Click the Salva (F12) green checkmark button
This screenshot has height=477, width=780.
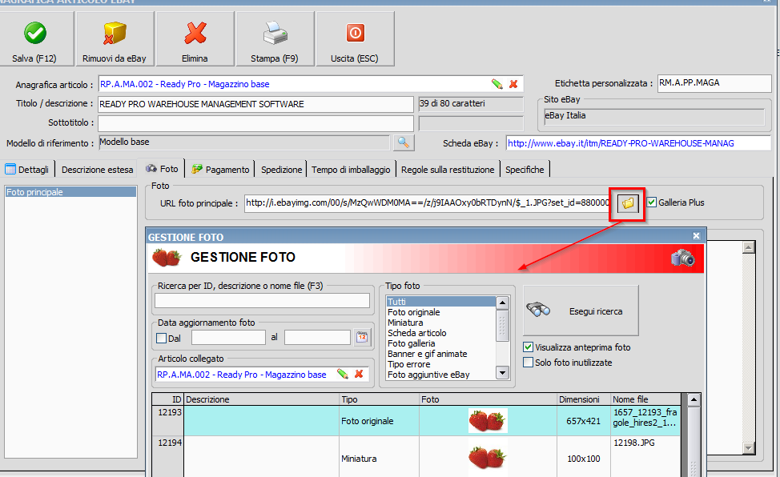(x=34, y=39)
